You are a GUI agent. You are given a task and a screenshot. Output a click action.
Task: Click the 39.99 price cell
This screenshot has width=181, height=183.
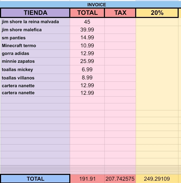click(x=87, y=30)
